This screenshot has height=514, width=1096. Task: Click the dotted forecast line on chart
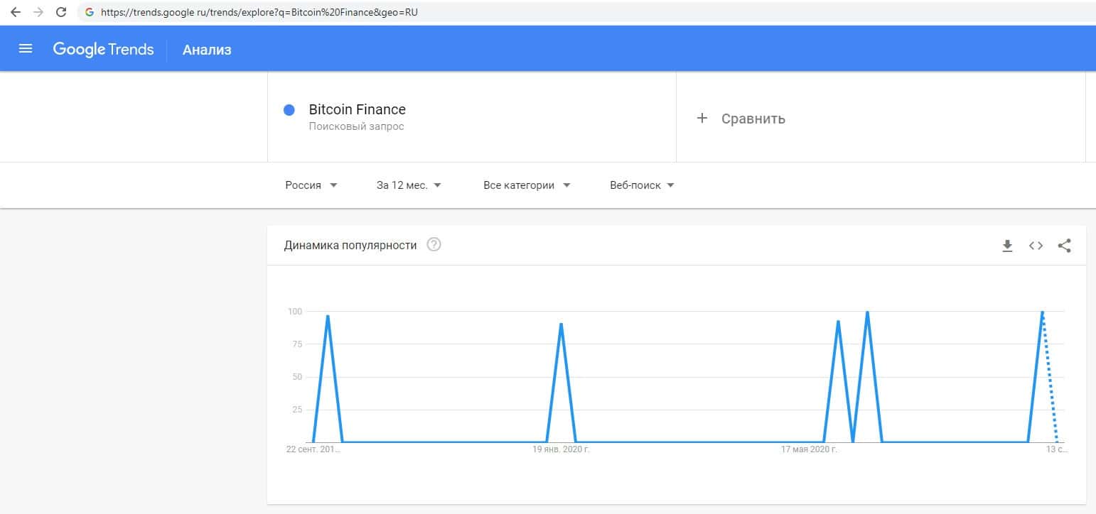(x=1050, y=376)
